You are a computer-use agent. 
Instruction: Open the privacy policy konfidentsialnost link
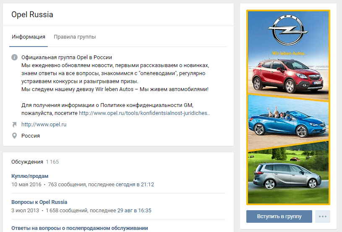pos(144,113)
